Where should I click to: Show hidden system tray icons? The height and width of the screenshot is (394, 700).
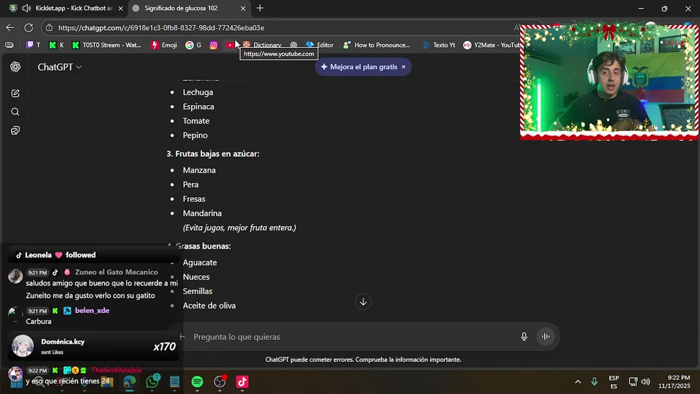click(x=578, y=381)
